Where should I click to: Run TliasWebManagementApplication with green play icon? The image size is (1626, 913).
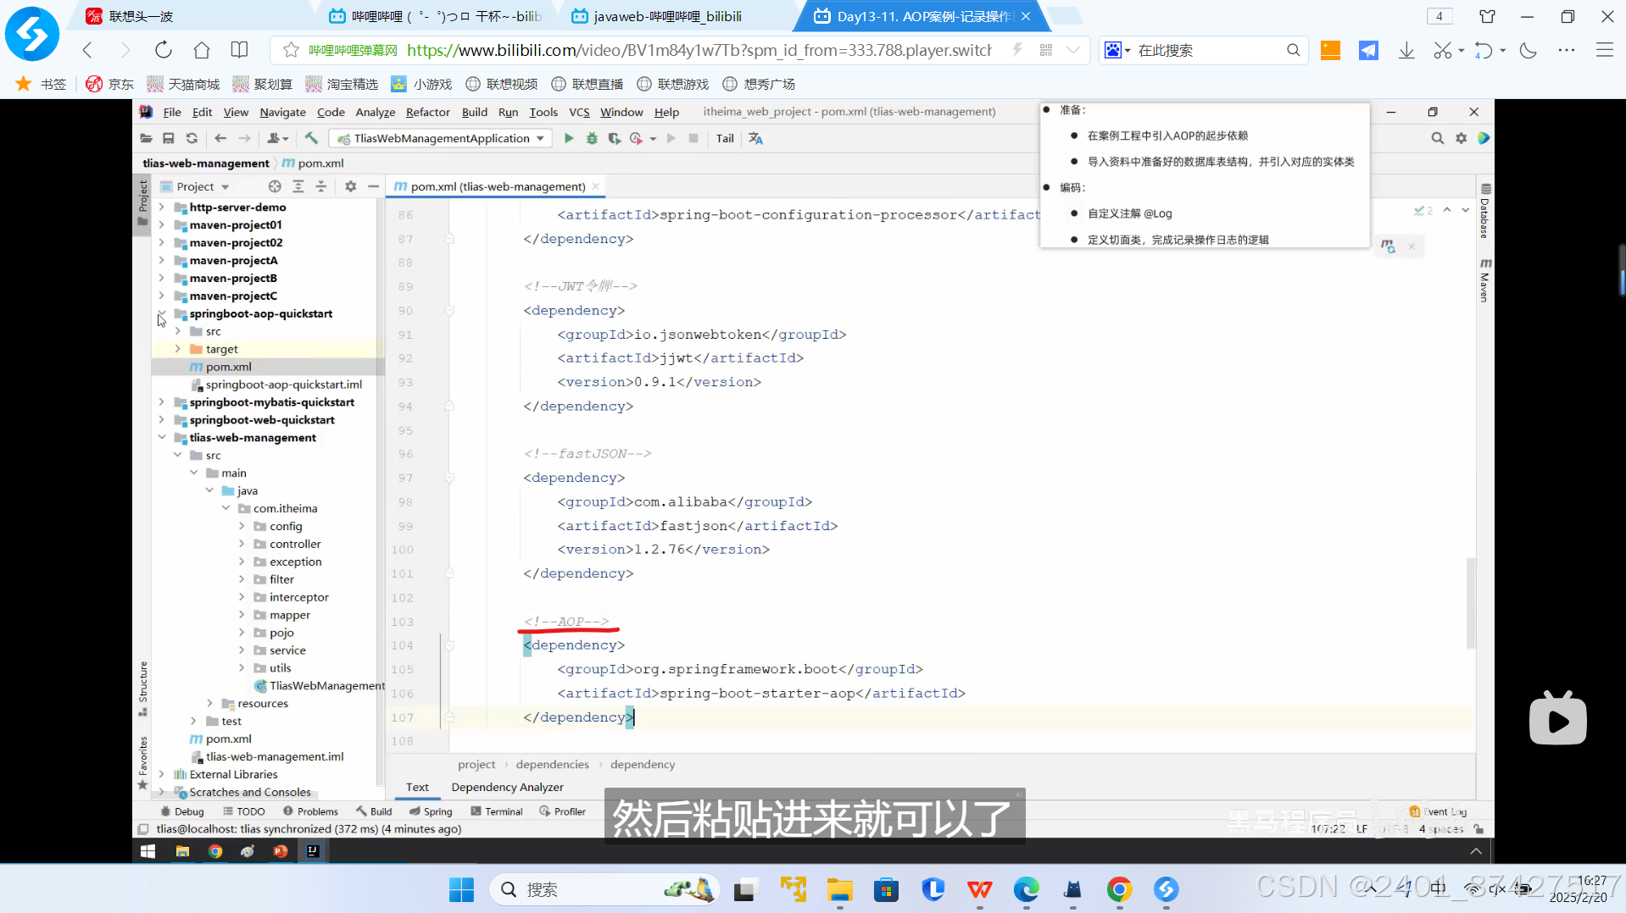pos(569,138)
